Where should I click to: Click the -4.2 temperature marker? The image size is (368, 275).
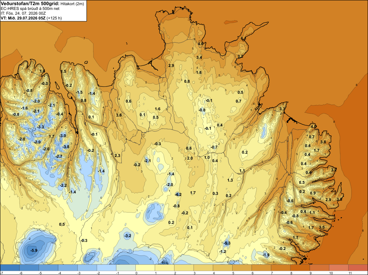click(x=178, y=194)
